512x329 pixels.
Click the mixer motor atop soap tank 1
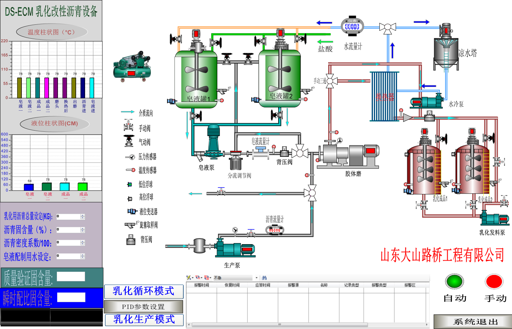196,33
